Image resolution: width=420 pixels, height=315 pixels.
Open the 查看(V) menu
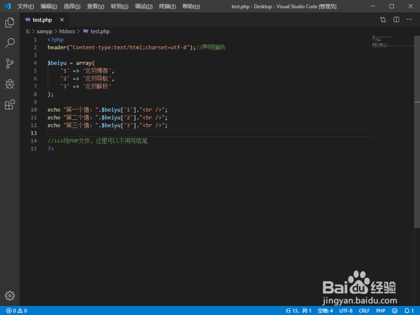[96, 6]
